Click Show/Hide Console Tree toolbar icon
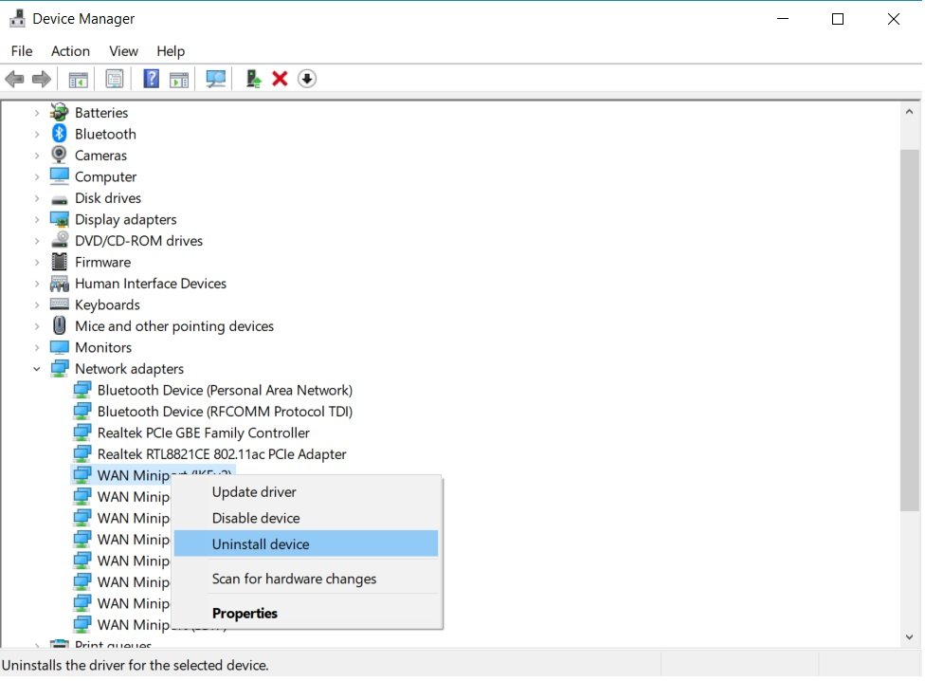 (78, 79)
